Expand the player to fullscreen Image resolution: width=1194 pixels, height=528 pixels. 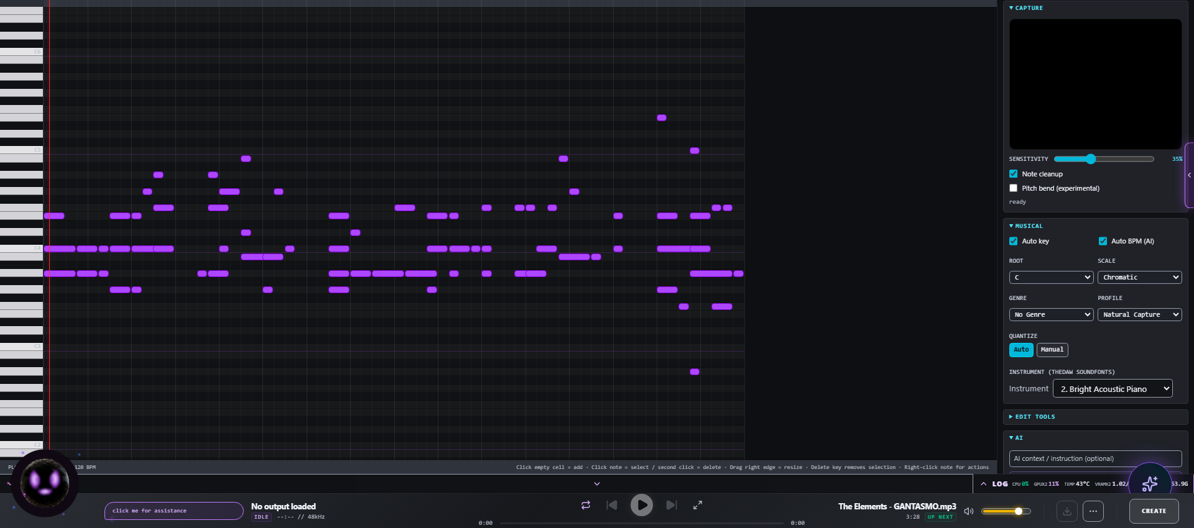pos(698,505)
